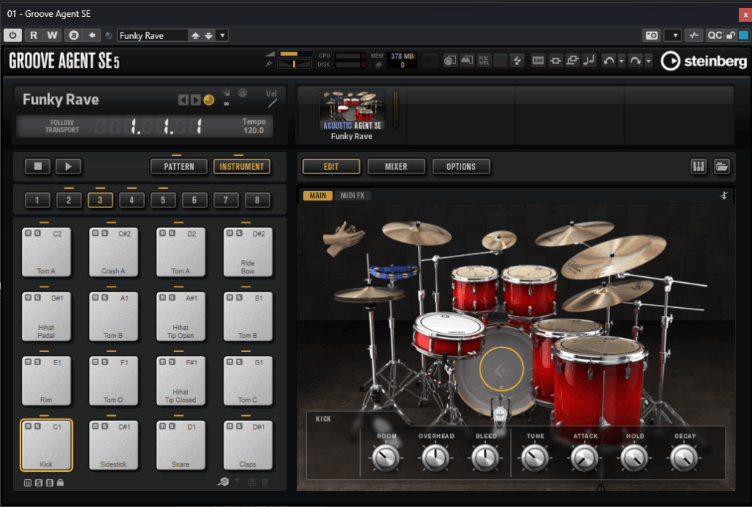Viewport: 752px width, 507px height.
Task: Enable Read automation (R) button
Action: pyautogui.click(x=34, y=35)
